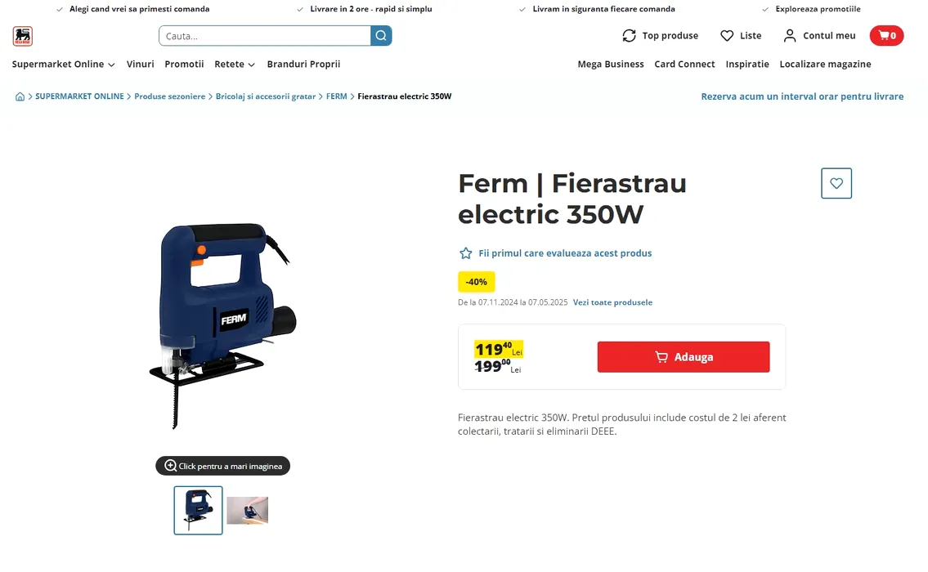
Task: Open the red shopping cart icon
Action: [886, 35]
